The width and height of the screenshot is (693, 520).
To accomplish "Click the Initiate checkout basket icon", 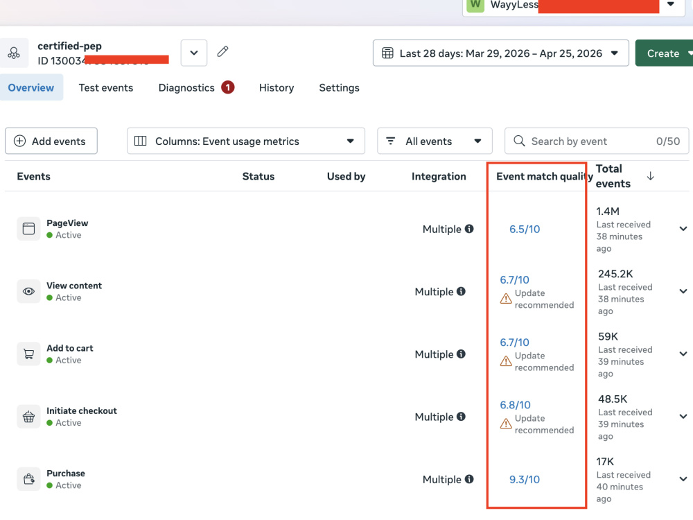I will coord(28,417).
